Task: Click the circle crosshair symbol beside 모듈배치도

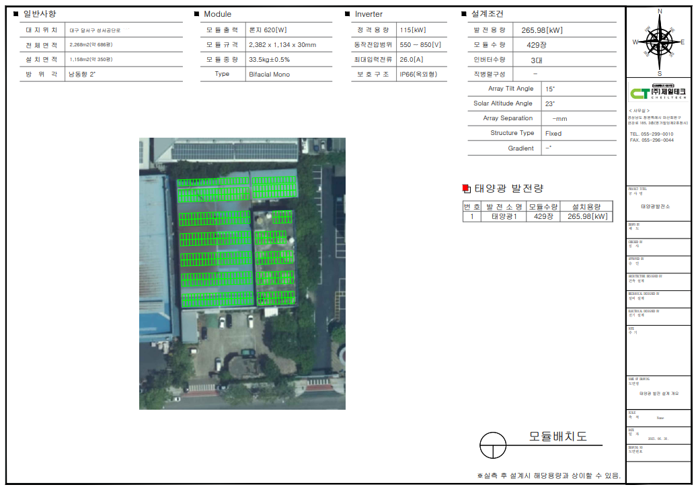Action: (493, 445)
